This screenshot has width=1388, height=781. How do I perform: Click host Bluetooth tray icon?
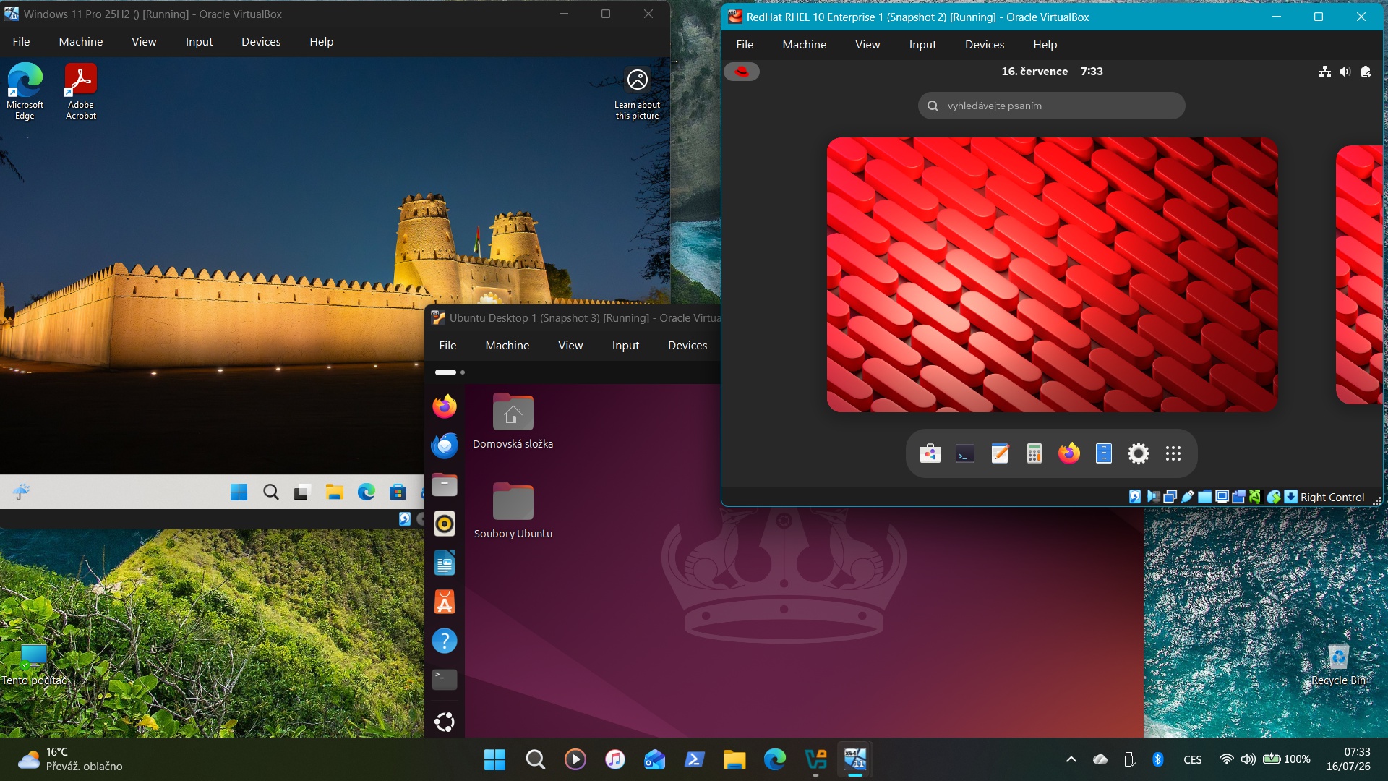(1158, 759)
